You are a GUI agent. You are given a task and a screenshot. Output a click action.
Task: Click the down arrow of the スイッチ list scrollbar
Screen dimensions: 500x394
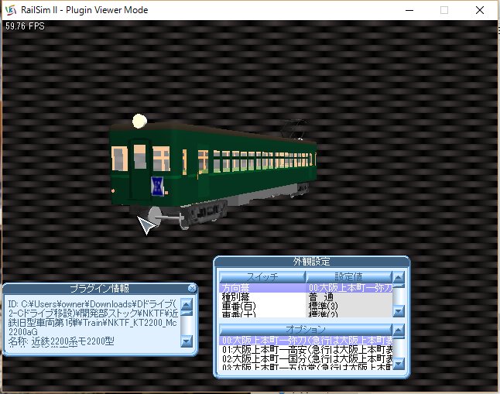pos(399,311)
